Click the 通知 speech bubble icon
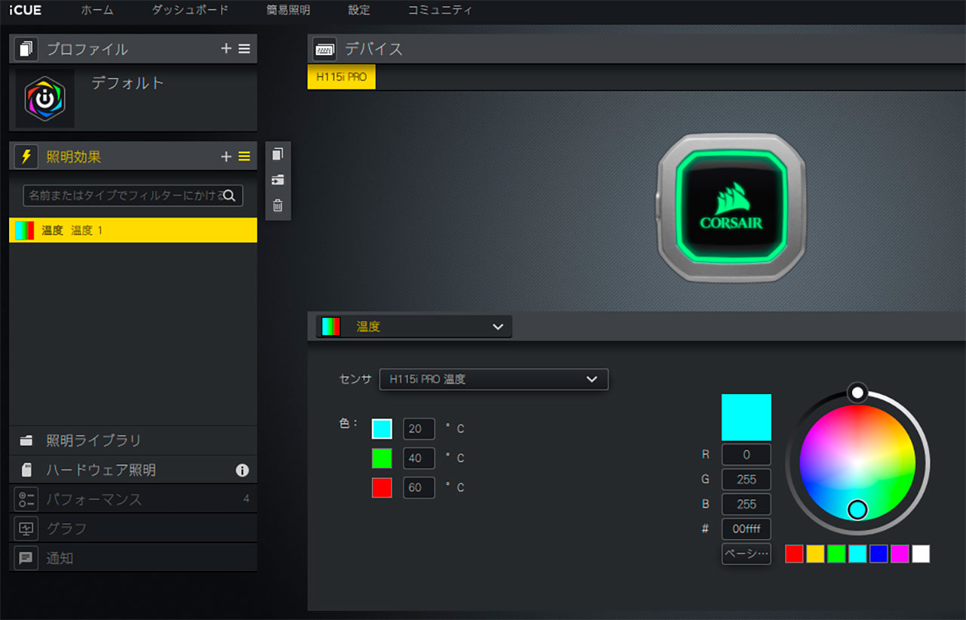The image size is (966, 620). 26,558
